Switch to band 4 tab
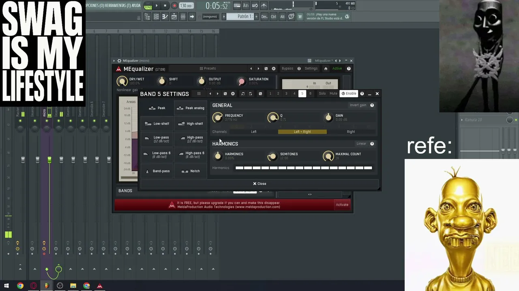519x291 pixels. (294, 94)
